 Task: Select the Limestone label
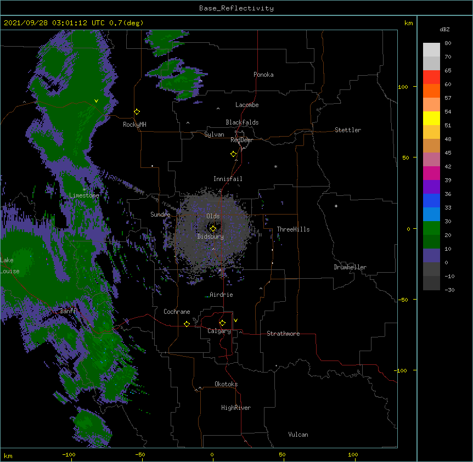coord(84,195)
